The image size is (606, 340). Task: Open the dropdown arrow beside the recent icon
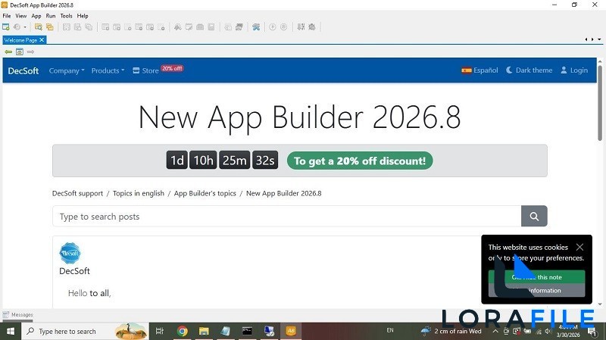(25, 27)
